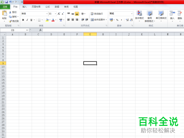Toggle bottom vertical alignment (highlighted)
This screenshot has width=184, height=138.
coord(77,14)
